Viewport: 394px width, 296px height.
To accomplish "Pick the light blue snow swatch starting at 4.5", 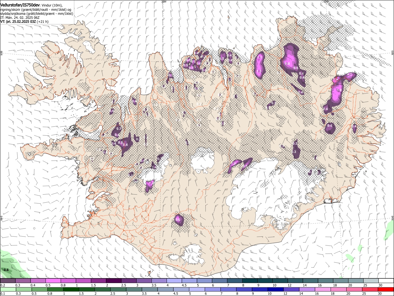I will [189, 281].
